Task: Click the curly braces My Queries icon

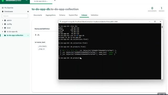Action: pos(3,8)
